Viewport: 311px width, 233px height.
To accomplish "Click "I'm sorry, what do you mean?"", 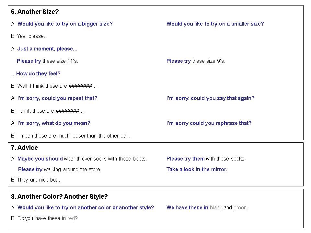I will tap(54, 123).
